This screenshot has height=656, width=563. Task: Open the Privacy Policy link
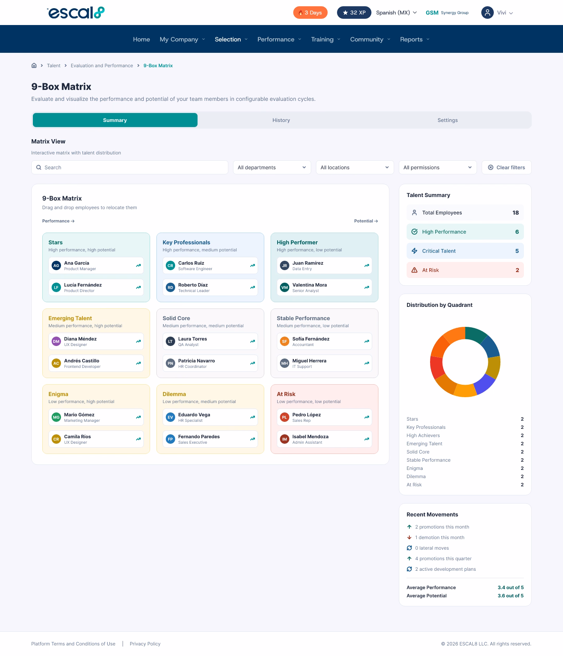click(145, 643)
